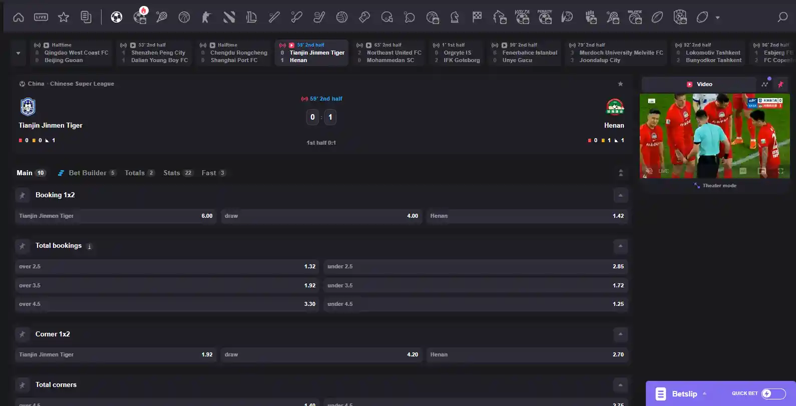Screen dimensions: 796x406
Task: Collapse the Total bookings market
Action: tap(620, 246)
